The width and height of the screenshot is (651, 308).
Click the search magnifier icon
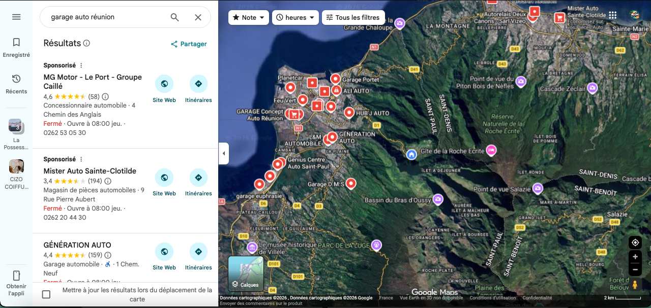click(x=174, y=17)
